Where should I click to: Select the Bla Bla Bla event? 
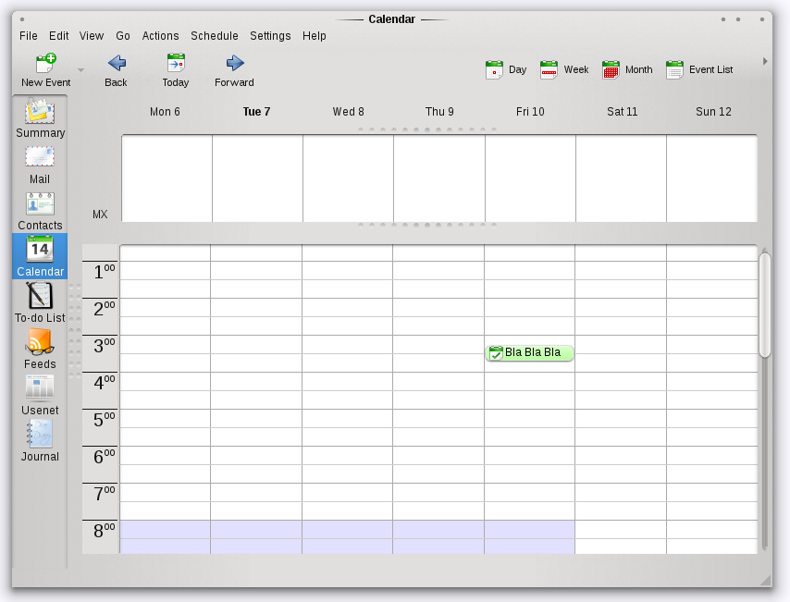click(529, 352)
